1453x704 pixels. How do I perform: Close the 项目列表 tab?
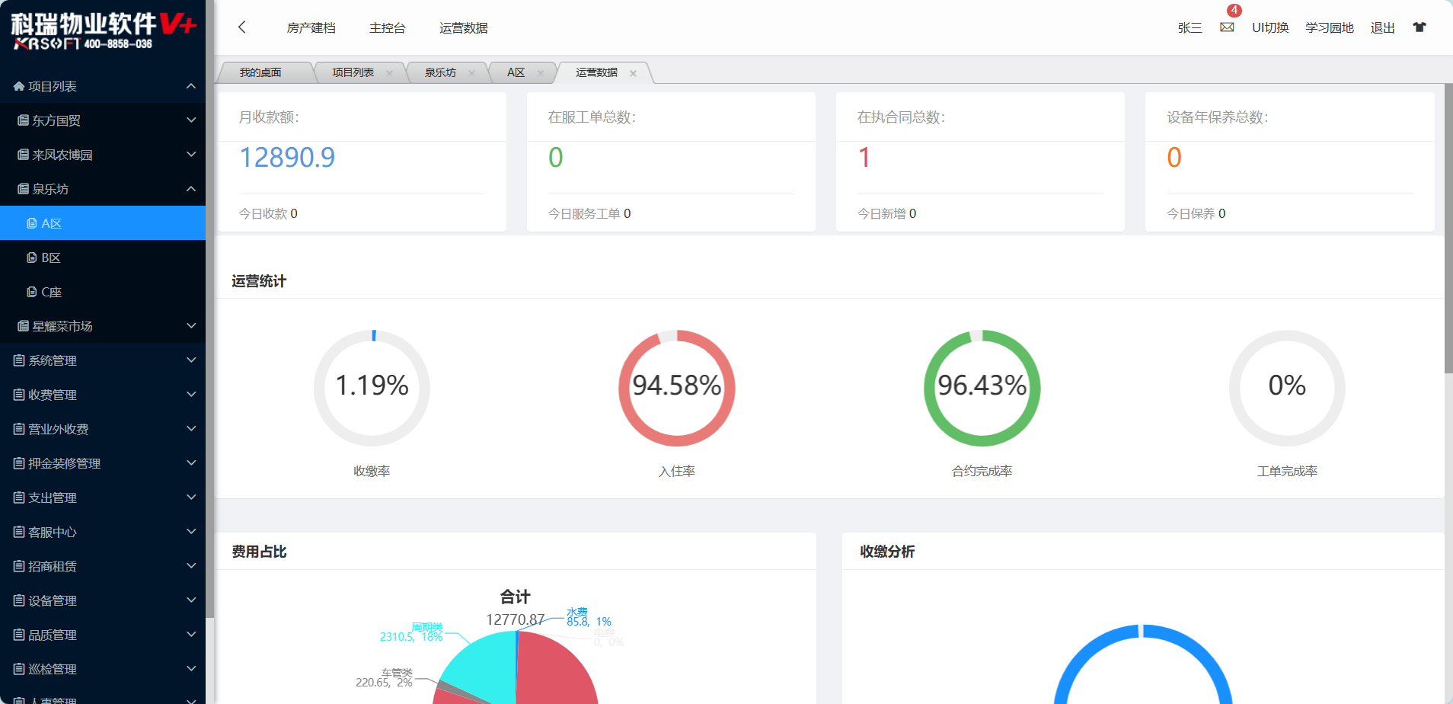tap(389, 73)
